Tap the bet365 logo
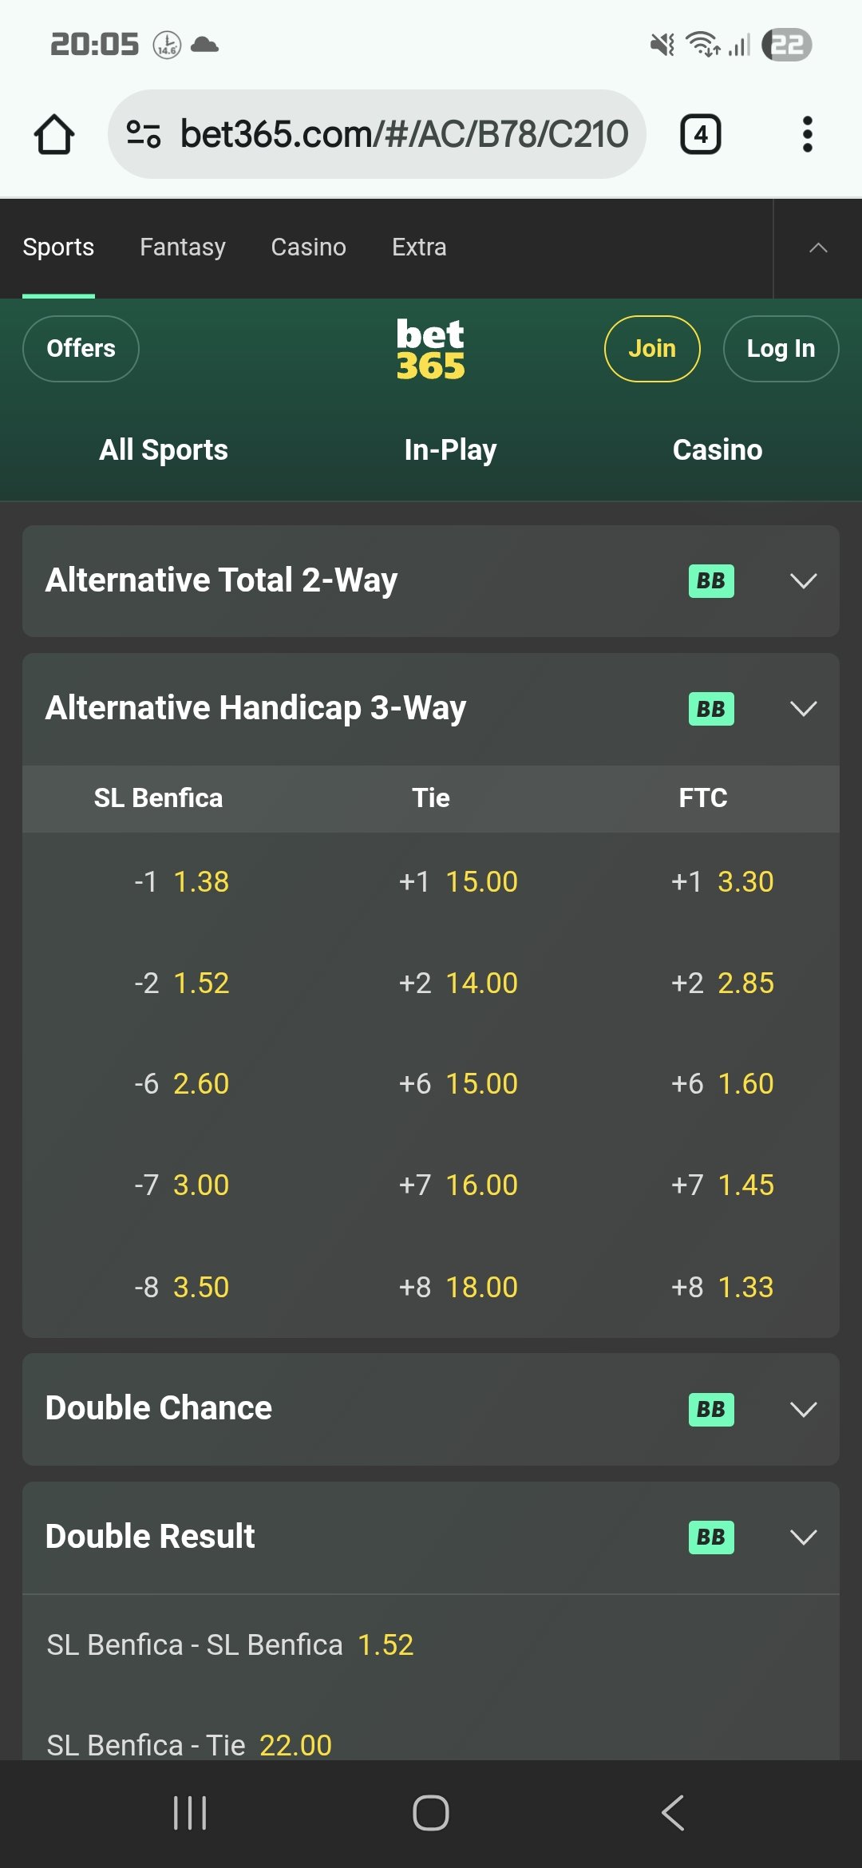This screenshot has height=1868, width=862. coord(430,349)
